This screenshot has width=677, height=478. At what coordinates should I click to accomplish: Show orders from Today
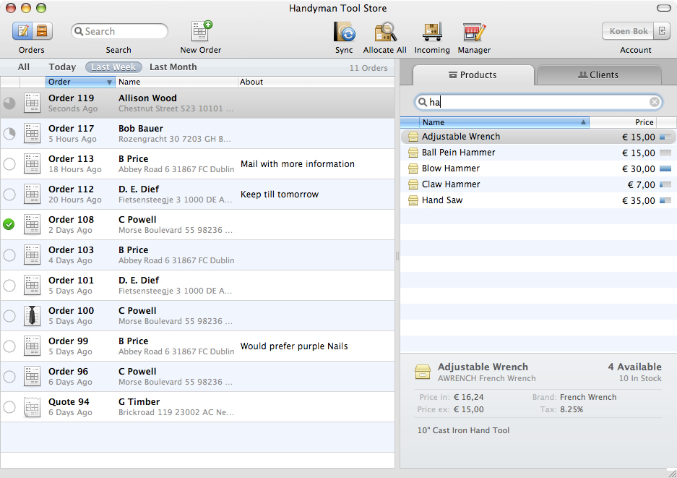(x=62, y=67)
